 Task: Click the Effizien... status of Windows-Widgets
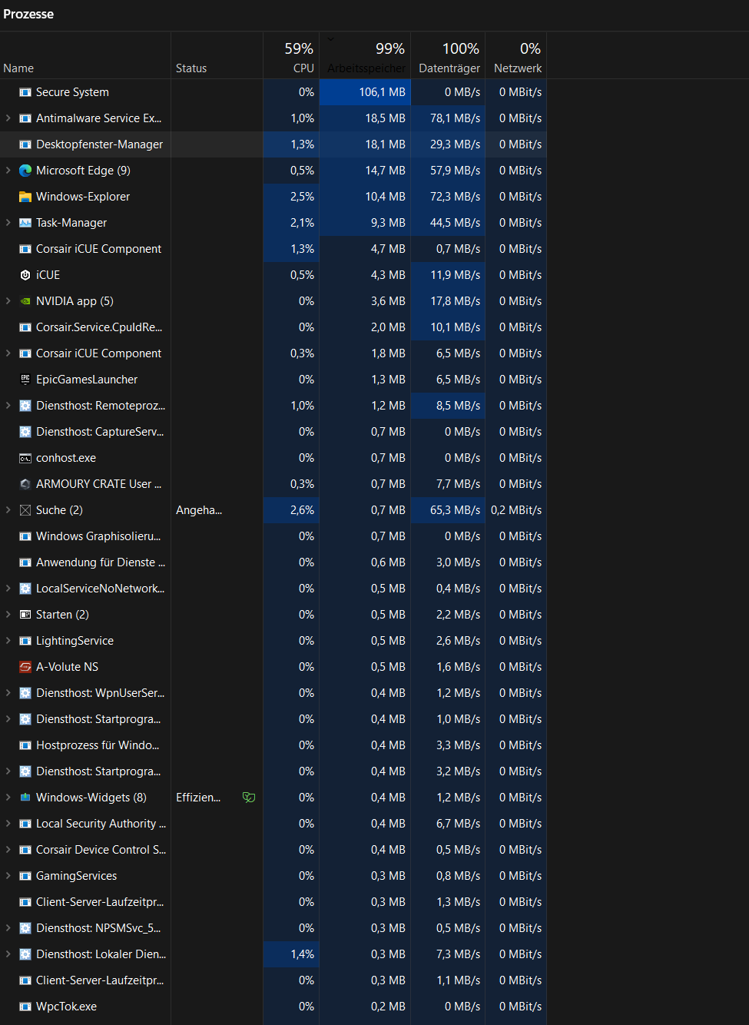198,798
